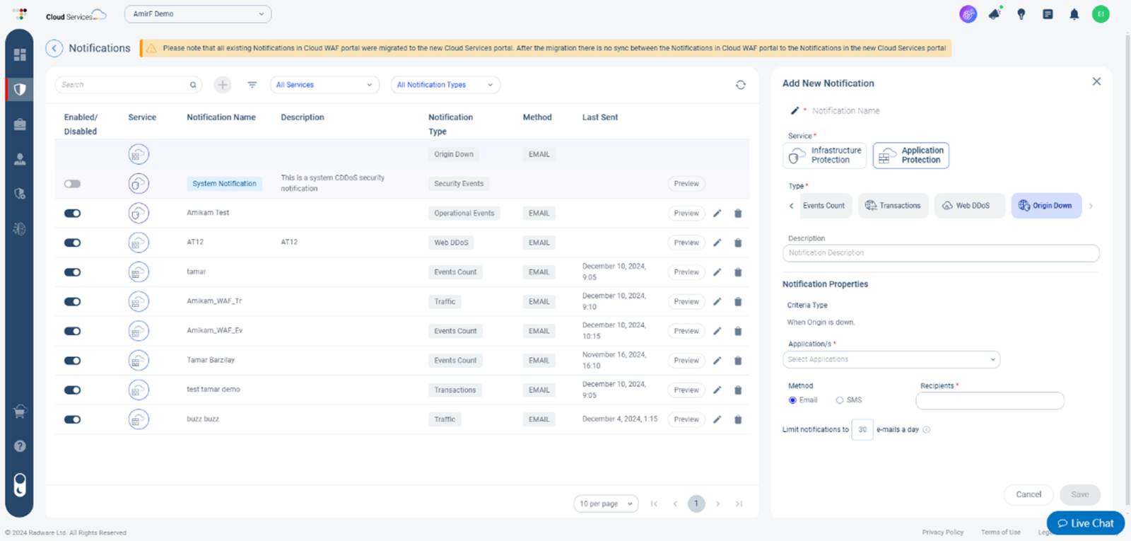Viewport: 1131px width, 541px height.
Task: Show previous notification types with left chevron
Action: pyautogui.click(x=791, y=206)
